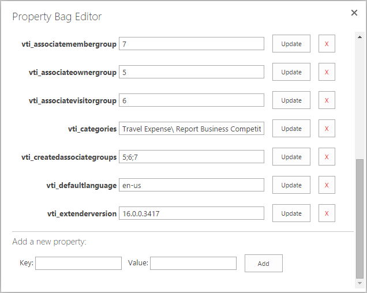
Task: Focus the new property Key field
Action: click(78, 263)
